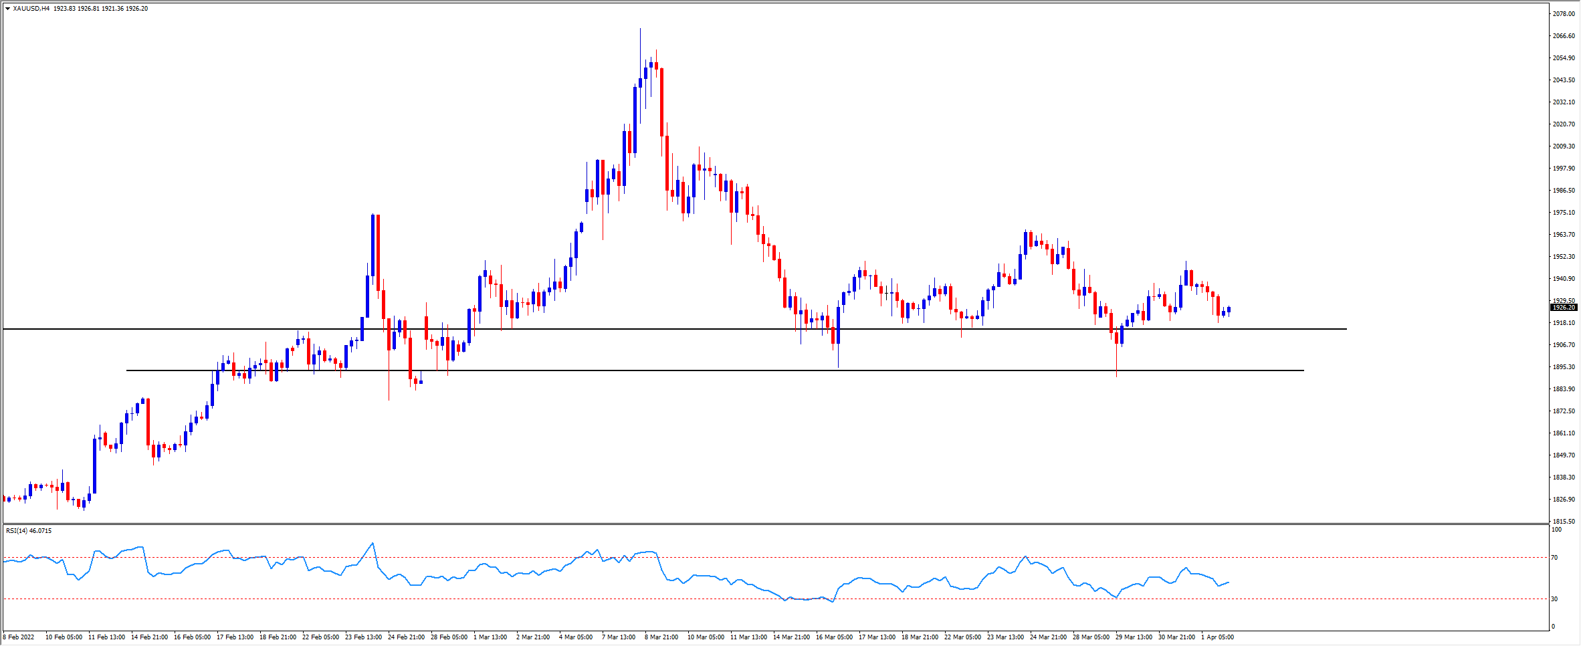This screenshot has width=1581, height=646.
Task: Click the RSI 100 scale label
Action: click(1556, 530)
